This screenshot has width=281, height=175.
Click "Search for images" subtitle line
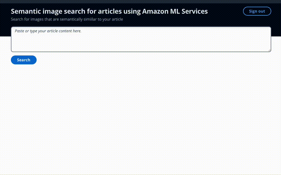click(67, 20)
